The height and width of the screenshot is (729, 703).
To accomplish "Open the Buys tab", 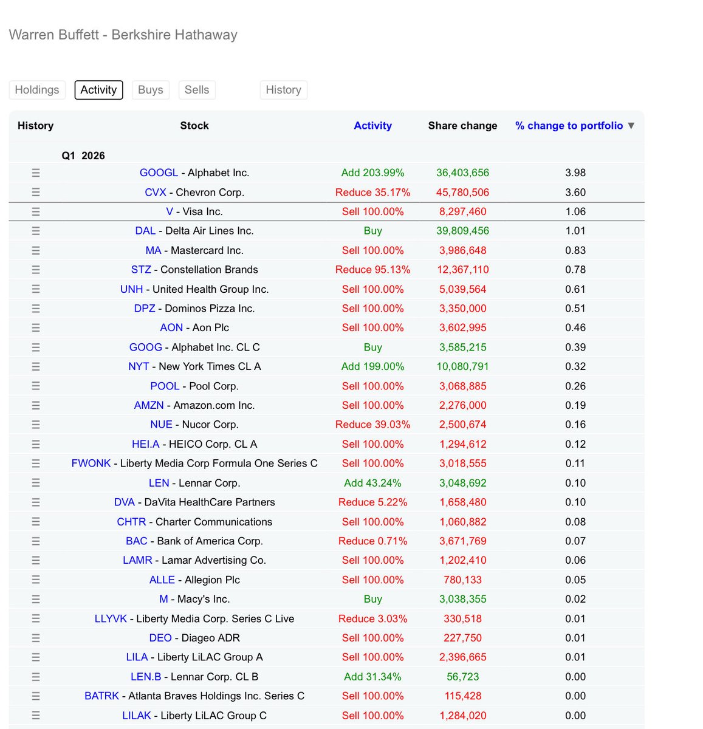I will click(151, 90).
